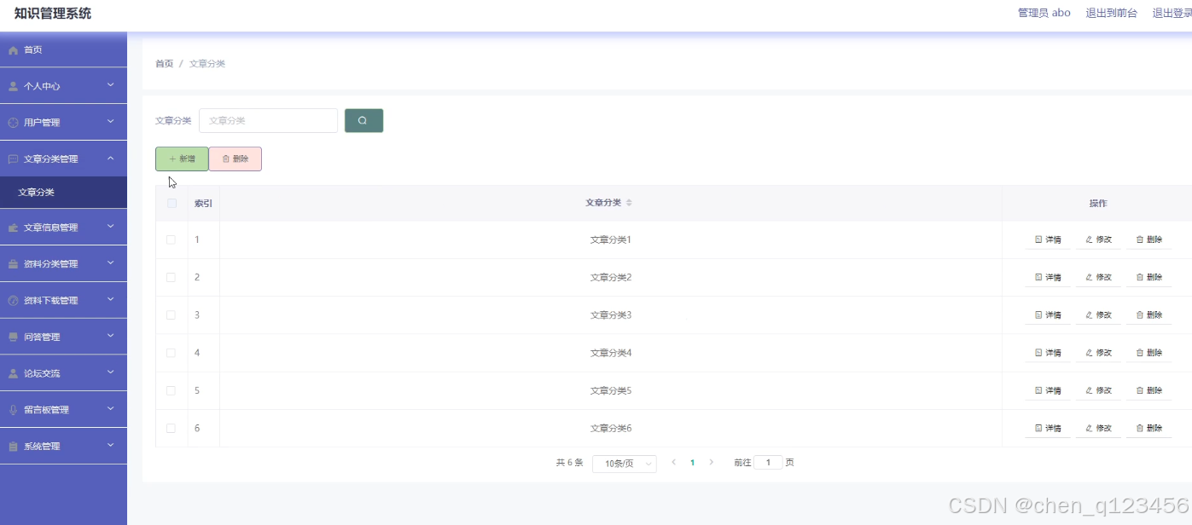Click the trash 删除 icon for 文章分类6
Screen dimensions: 1192x525
coord(1140,428)
